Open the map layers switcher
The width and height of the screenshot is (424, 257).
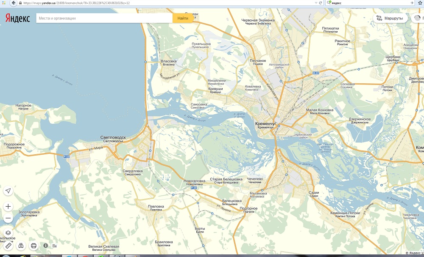[8, 233]
